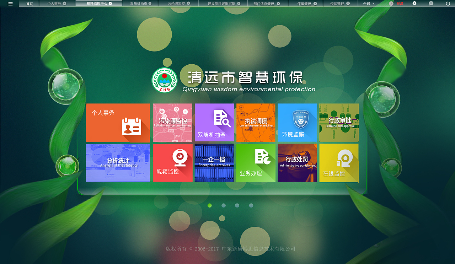Open the 在线监控 online monitoring camera tile
The height and width of the screenshot is (264, 455).
(x=339, y=163)
